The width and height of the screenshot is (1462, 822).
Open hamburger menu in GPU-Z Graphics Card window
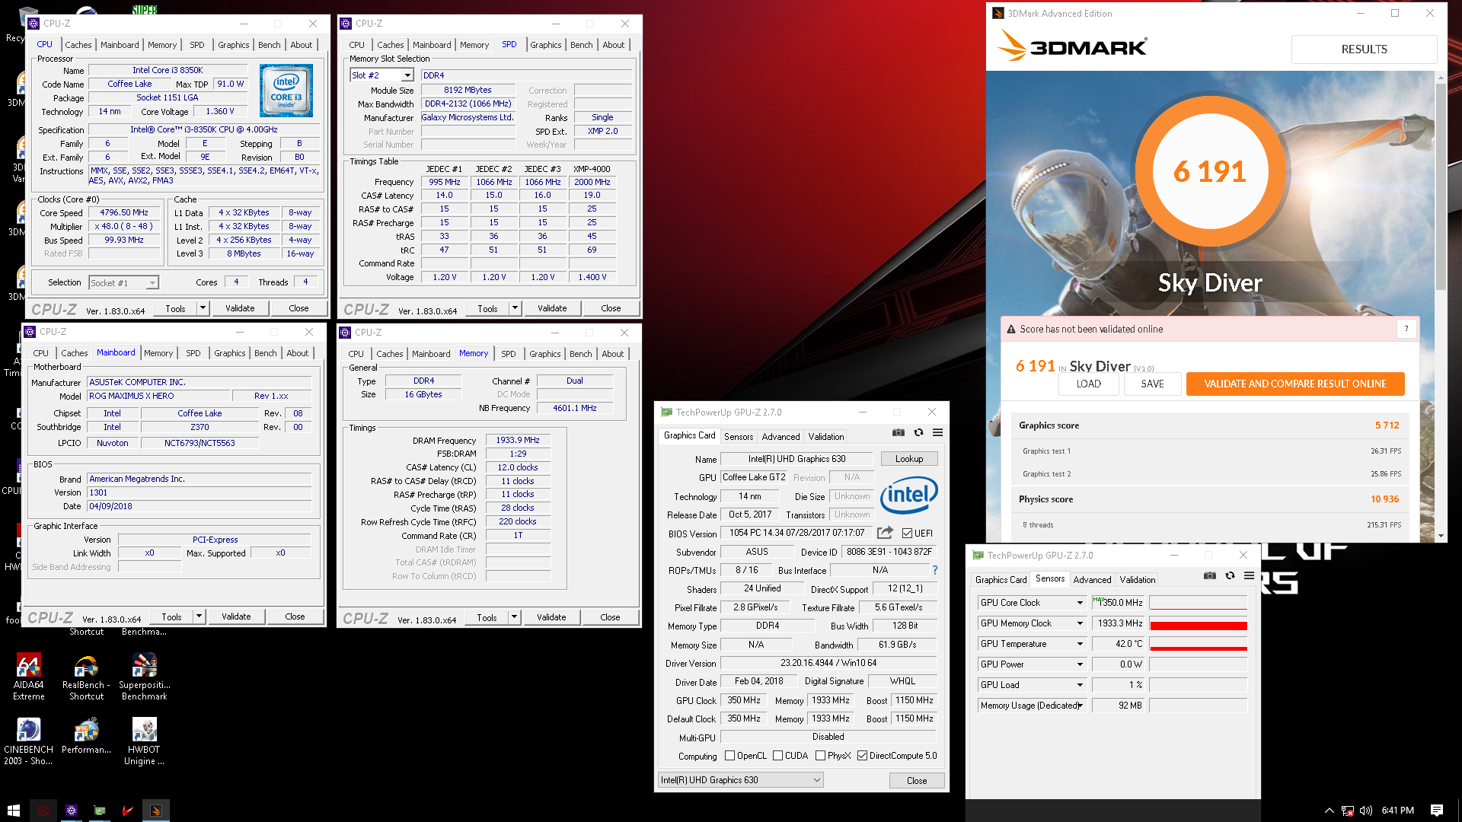pyautogui.click(x=938, y=432)
